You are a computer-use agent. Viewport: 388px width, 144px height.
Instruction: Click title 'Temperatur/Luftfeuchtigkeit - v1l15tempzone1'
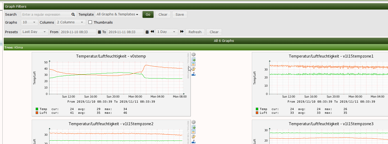pyautogui.click(x=331, y=56)
